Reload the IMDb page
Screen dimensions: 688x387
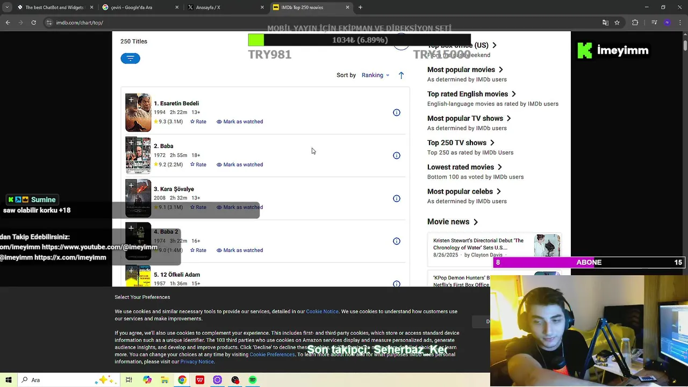(x=33, y=23)
